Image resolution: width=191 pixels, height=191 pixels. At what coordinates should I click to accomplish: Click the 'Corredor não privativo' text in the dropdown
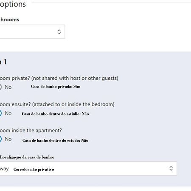[34, 169]
